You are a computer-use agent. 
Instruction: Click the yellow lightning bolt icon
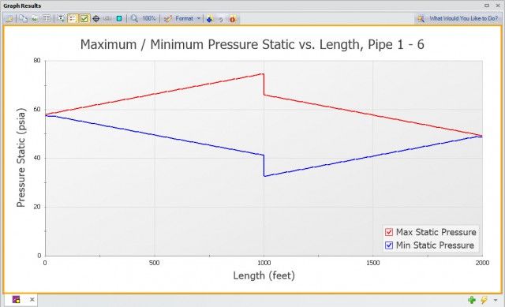484,300
